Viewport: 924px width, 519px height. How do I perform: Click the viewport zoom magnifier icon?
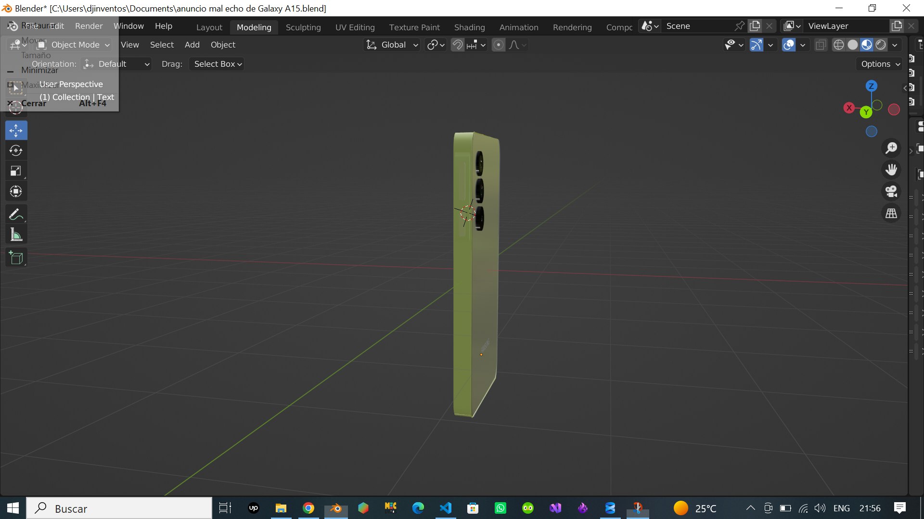tap(891, 148)
